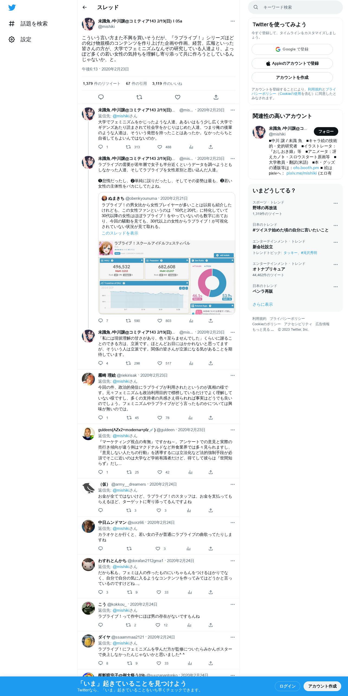Viewport: 348px width, 696px height.
Task: Like guldeen's reply
Action: pos(160,472)
